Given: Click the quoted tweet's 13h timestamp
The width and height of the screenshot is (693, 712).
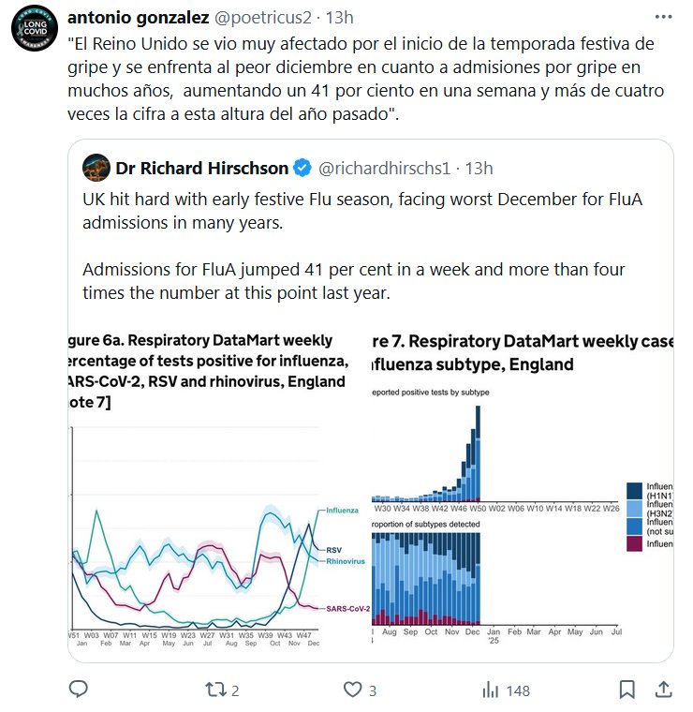Looking at the screenshot, I should (x=479, y=169).
